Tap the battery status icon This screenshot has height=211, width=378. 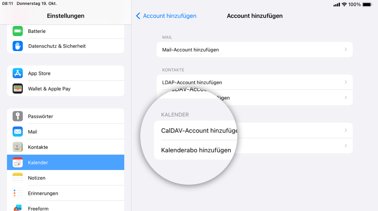click(x=367, y=4)
